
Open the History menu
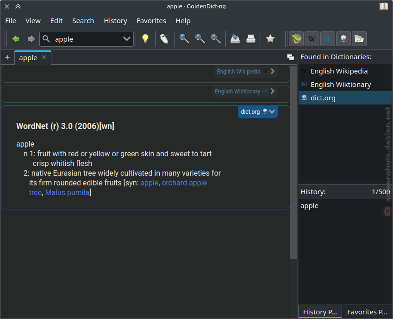[x=116, y=21]
